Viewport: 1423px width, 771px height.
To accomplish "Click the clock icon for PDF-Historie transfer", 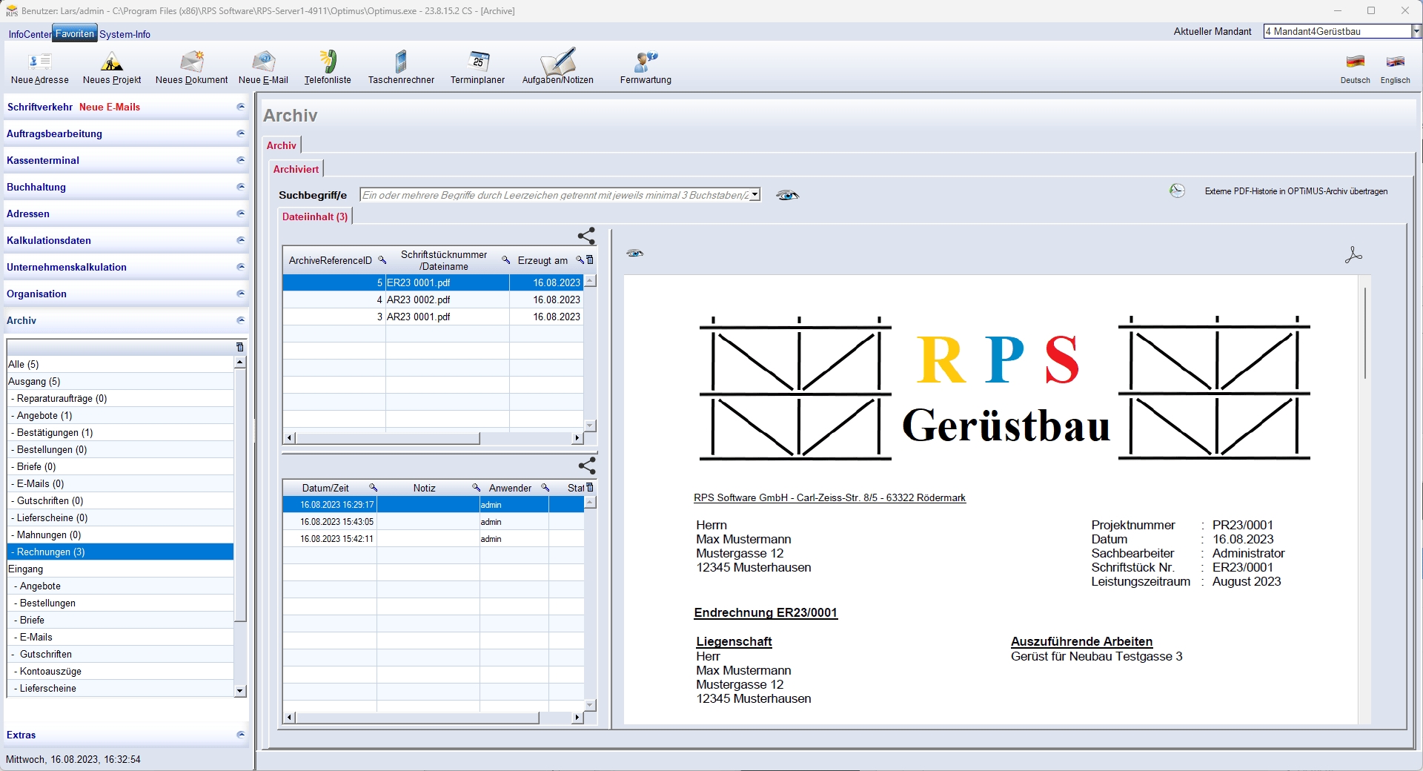I will pos(1177,191).
